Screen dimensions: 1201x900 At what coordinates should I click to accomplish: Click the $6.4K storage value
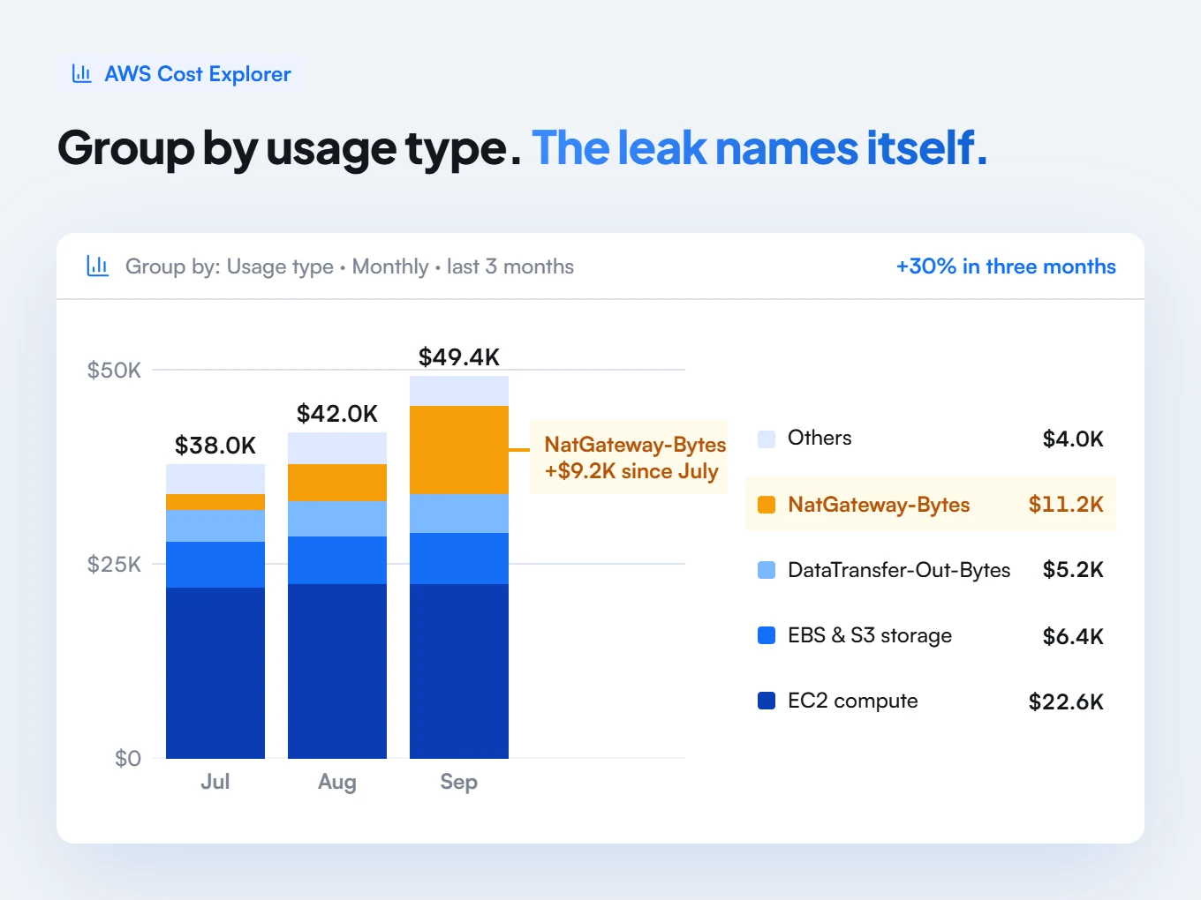pyautogui.click(x=1073, y=636)
